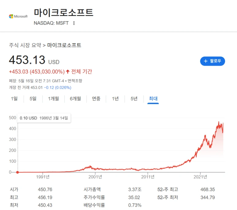237x210 pixels.
Task: Click the 시가총액 label
Action: [92, 189]
